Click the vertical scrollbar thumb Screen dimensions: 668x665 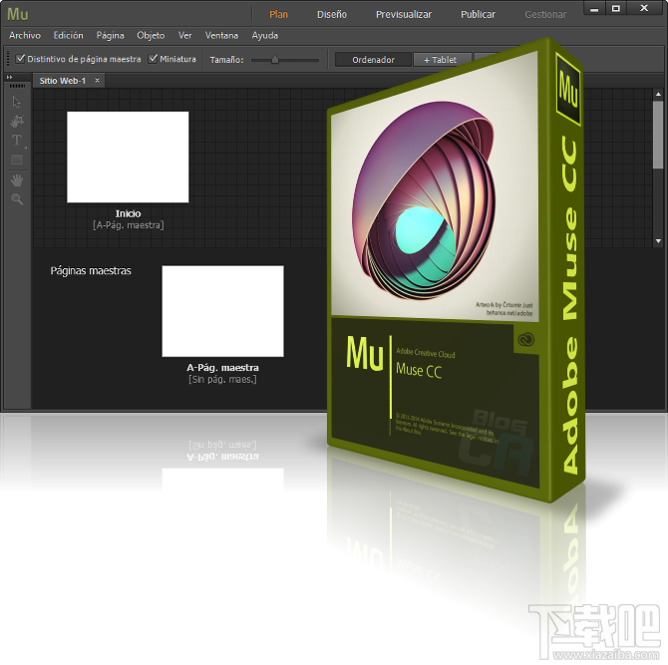pyautogui.click(x=658, y=135)
